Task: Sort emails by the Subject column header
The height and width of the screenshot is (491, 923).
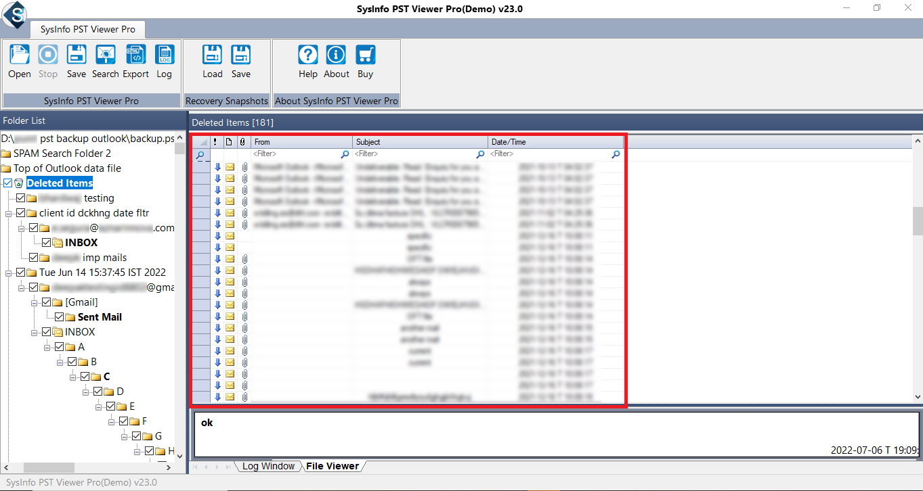Action: coord(421,142)
